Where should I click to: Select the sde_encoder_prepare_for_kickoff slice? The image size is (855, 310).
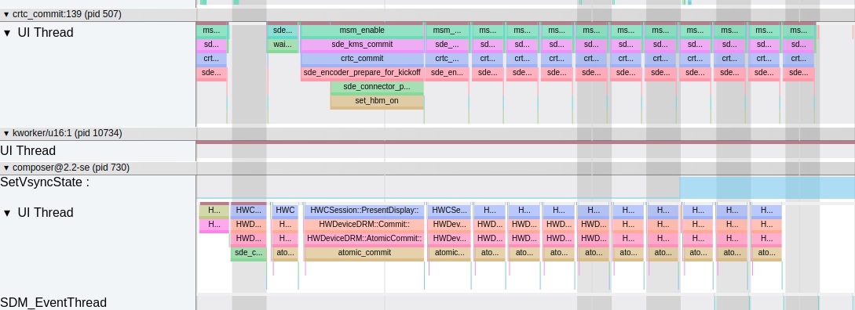tap(362, 73)
